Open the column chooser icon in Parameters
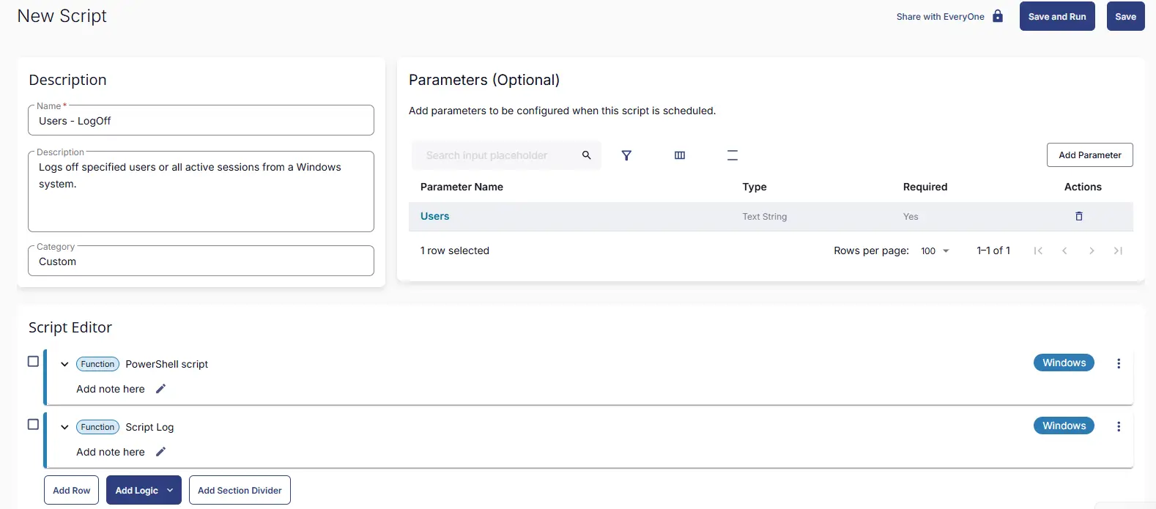This screenshot has height=509, width=1156. [x=680, y=155]
